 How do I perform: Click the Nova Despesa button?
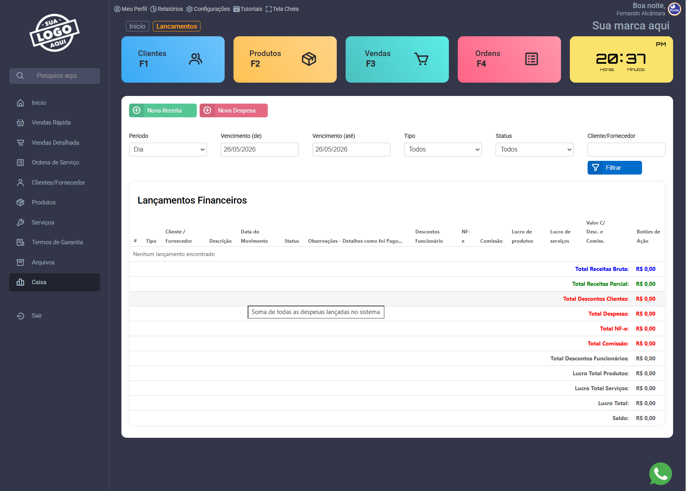coord(234,110)
